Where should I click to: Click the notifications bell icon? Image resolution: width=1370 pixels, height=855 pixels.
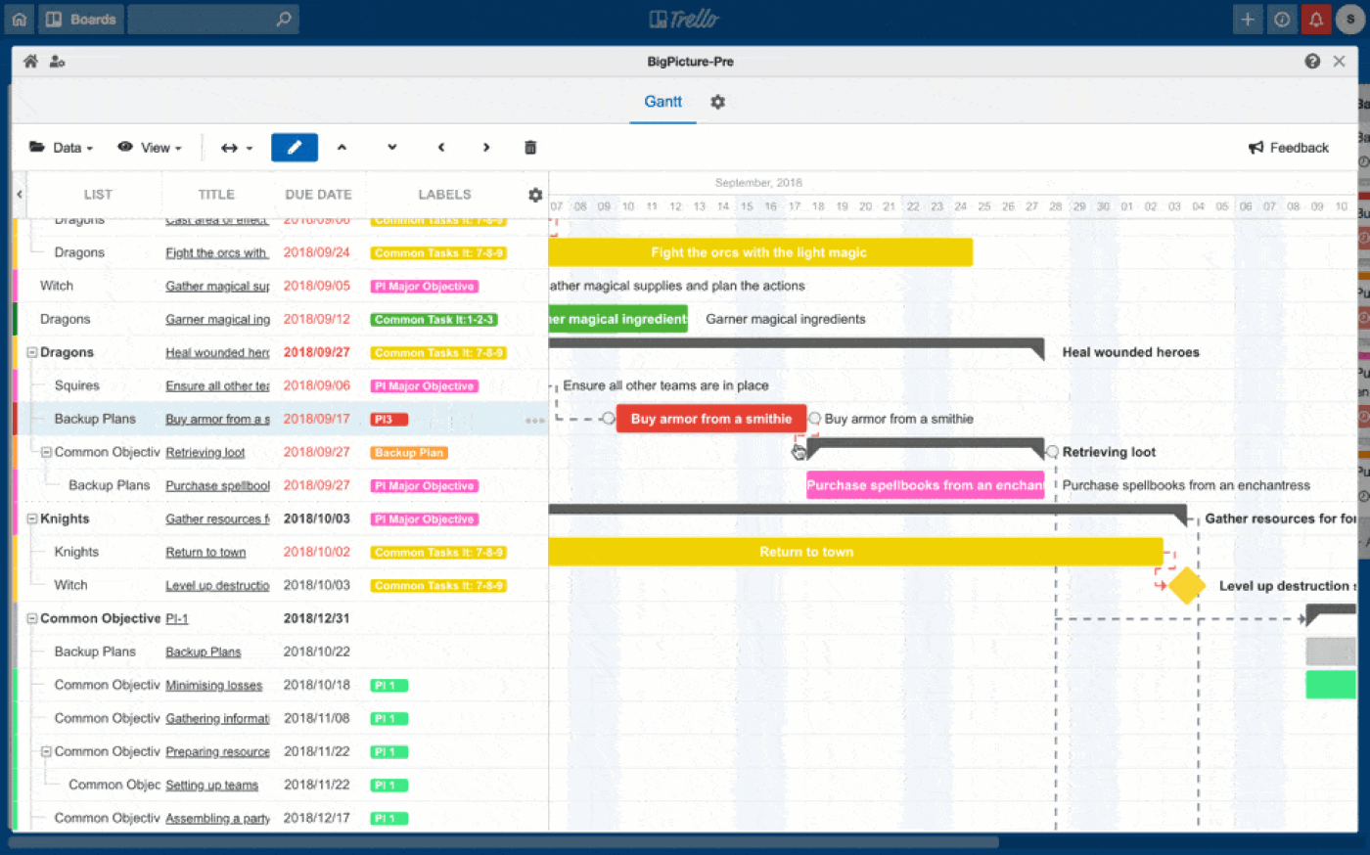(x=1316, y=19)
